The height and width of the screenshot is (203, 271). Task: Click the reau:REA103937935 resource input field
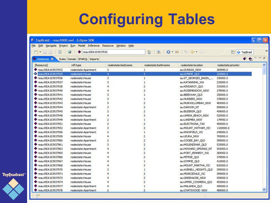(x=113, y=52)
